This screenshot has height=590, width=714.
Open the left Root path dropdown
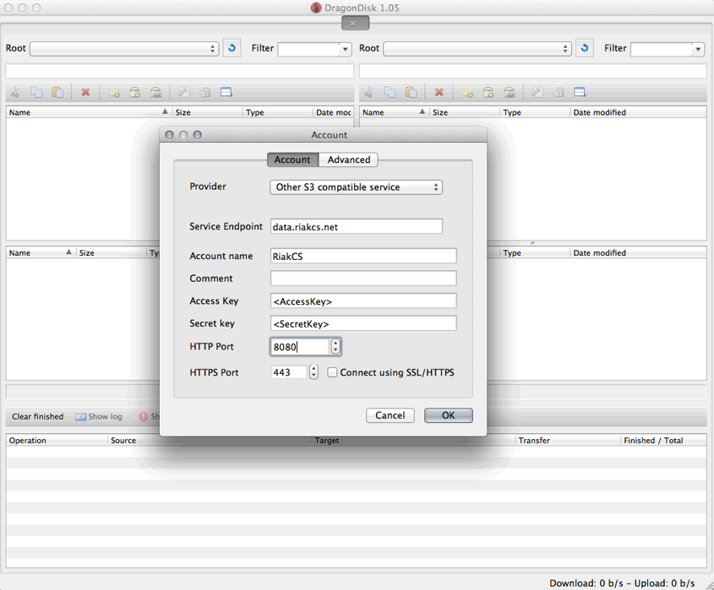[212, 48]
